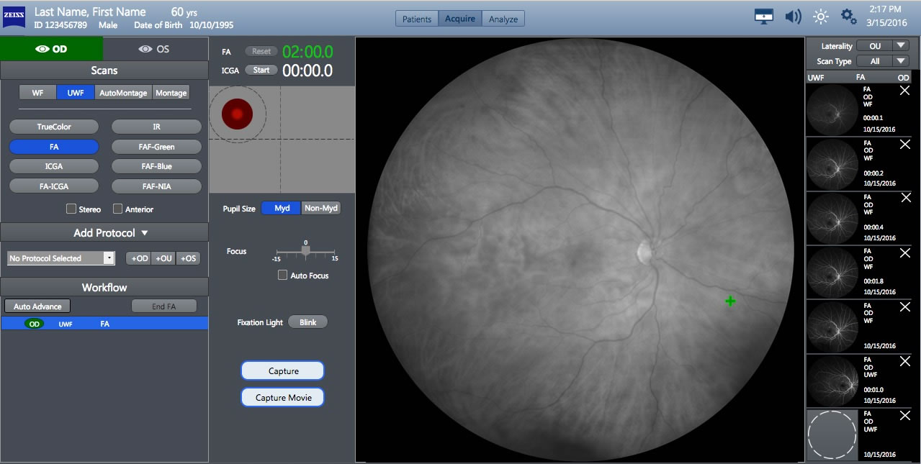Click the Focus slider handle
The image size is (921, 464).
coord(305,251)
